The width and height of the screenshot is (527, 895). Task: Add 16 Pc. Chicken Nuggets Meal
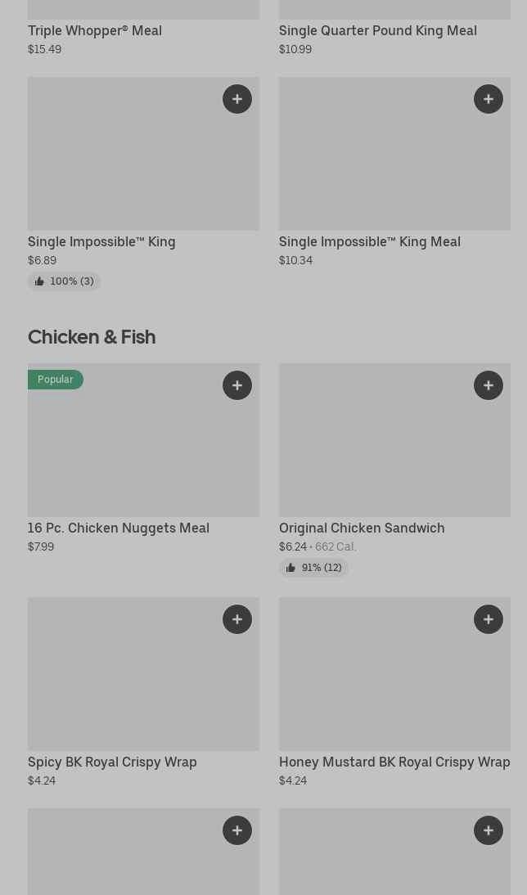point(237,385)
